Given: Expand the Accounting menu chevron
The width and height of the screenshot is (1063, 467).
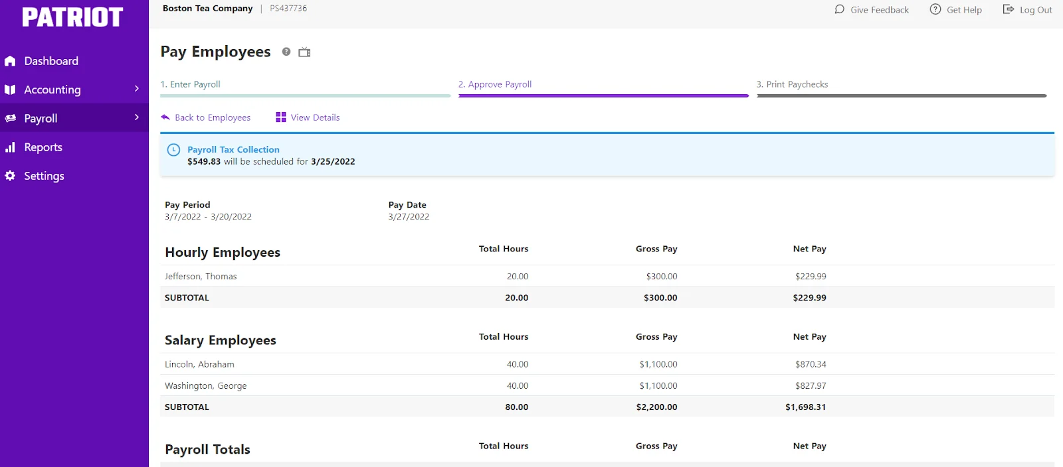Looking at the screenshot, I should (137, 89).
